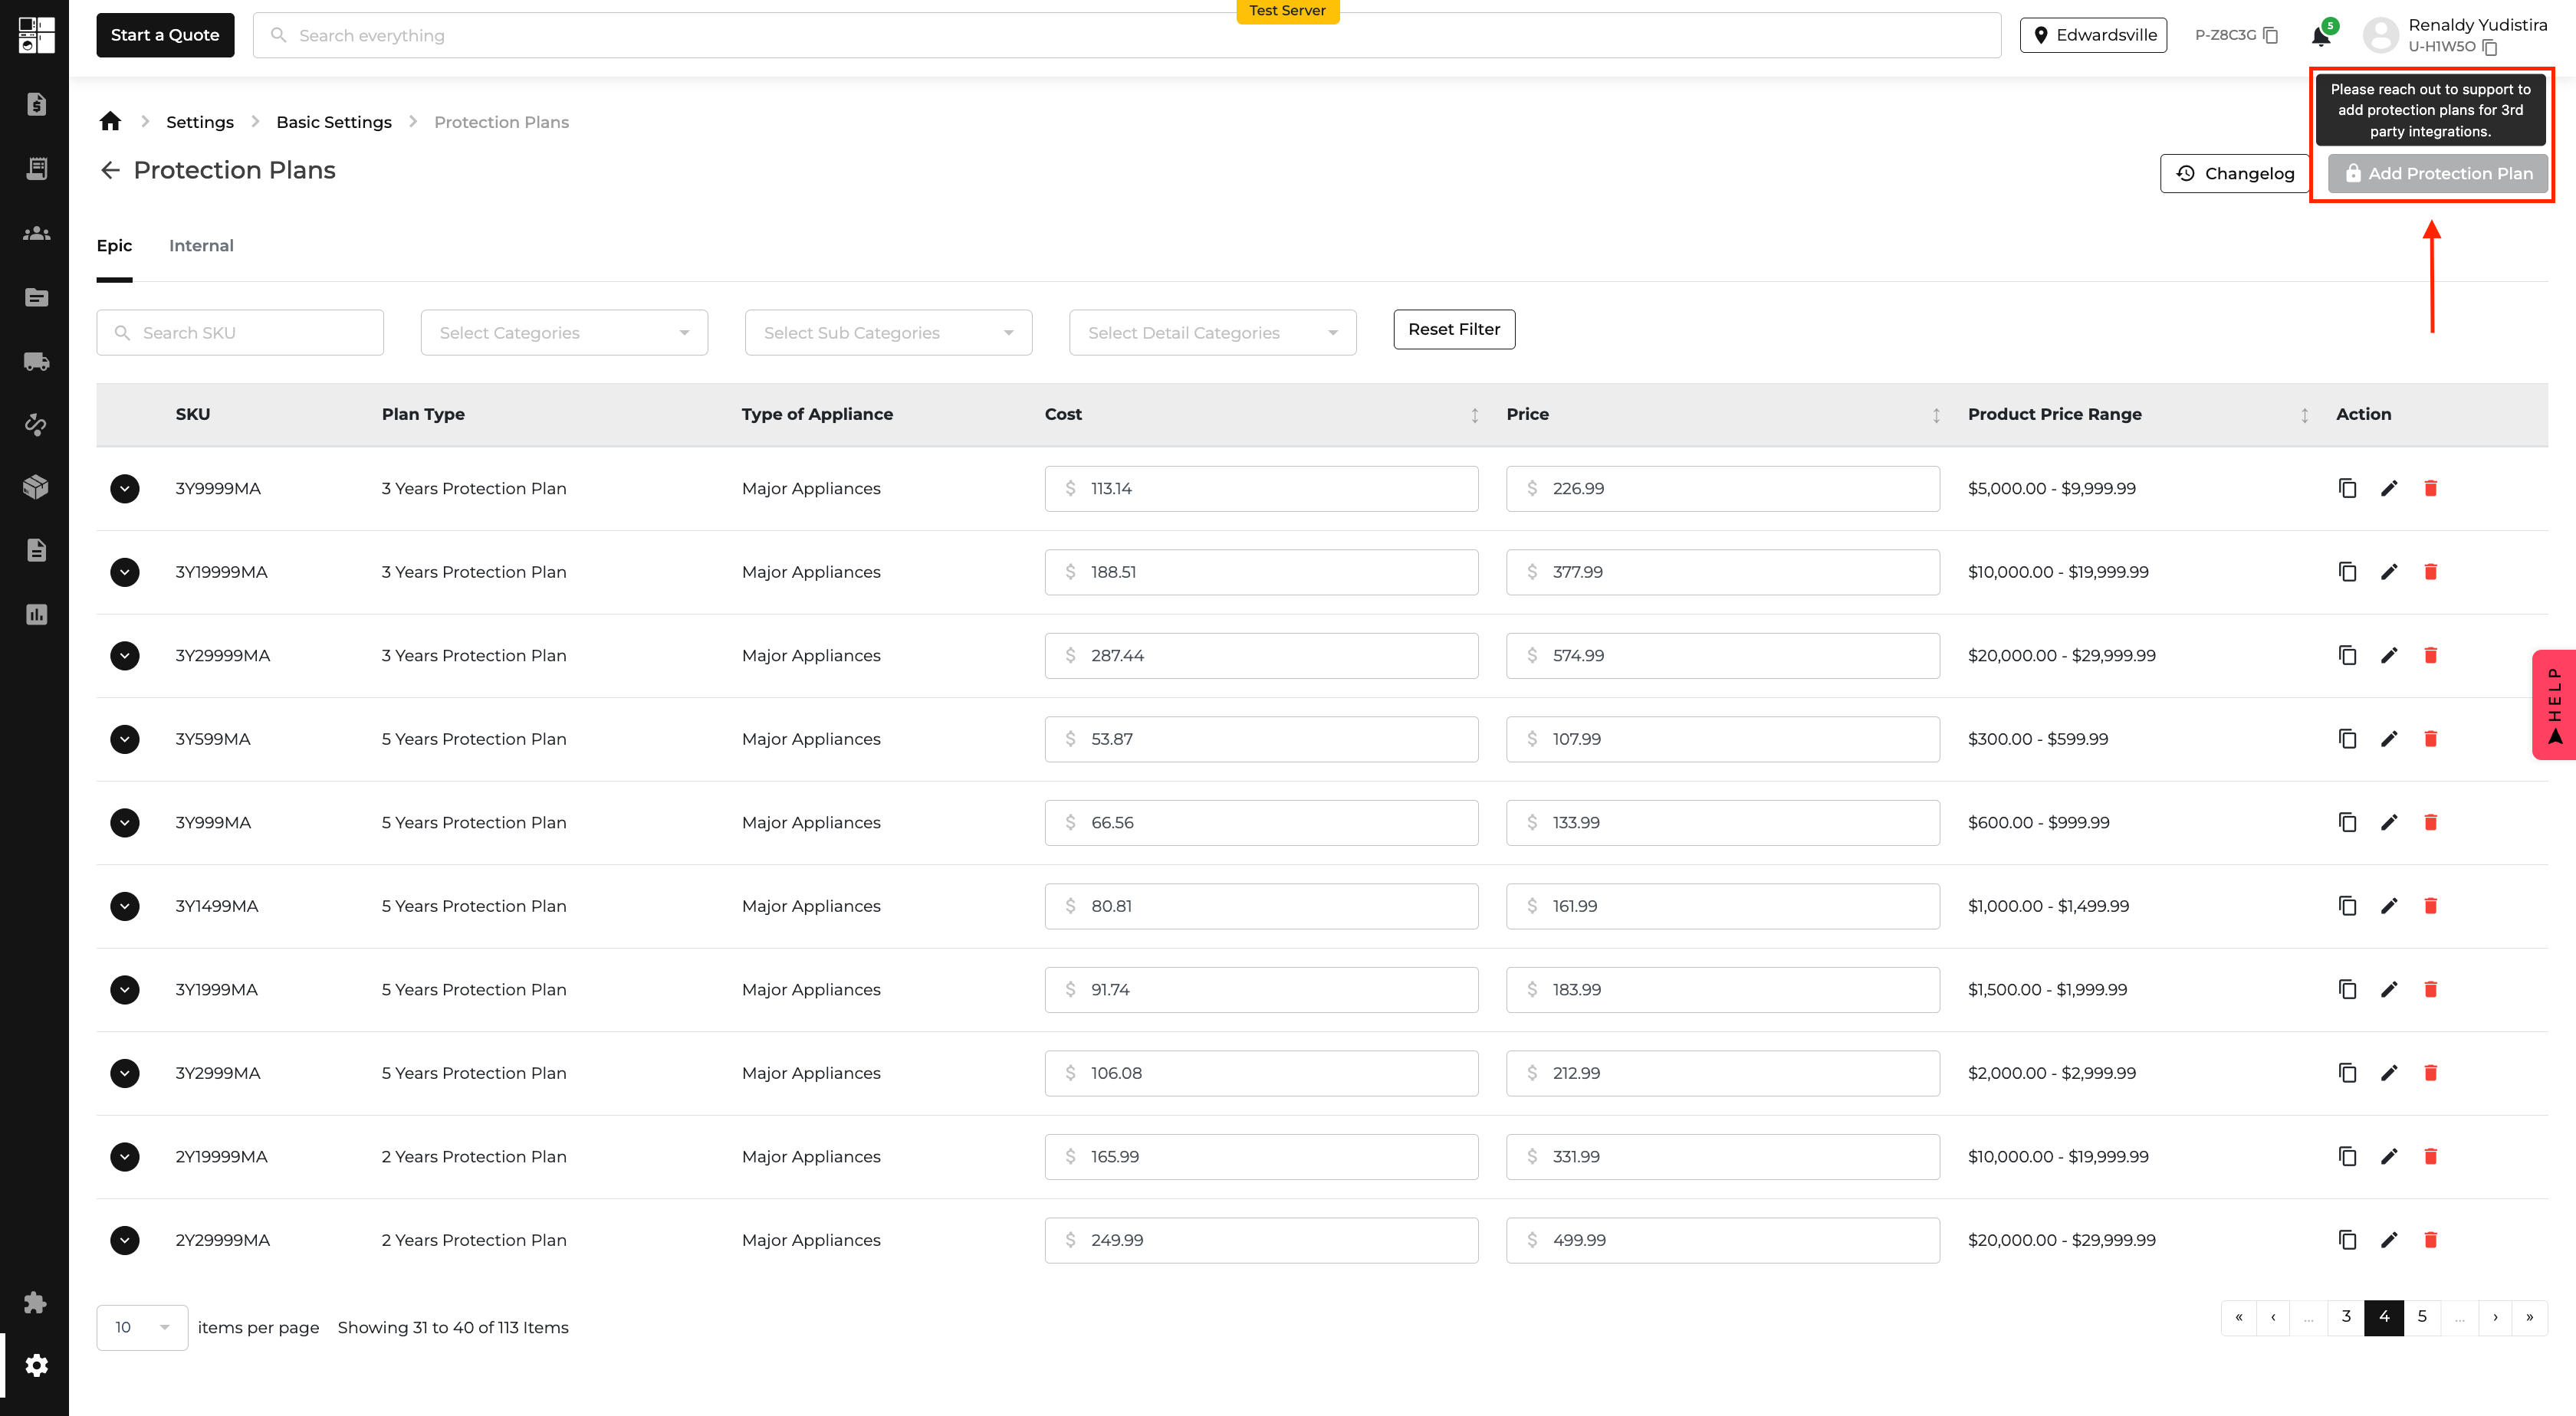The height and width of the screenshot is (1416, 2576).
Task: Edit the 3Y1999MA plan
Action: (2389, 989)
